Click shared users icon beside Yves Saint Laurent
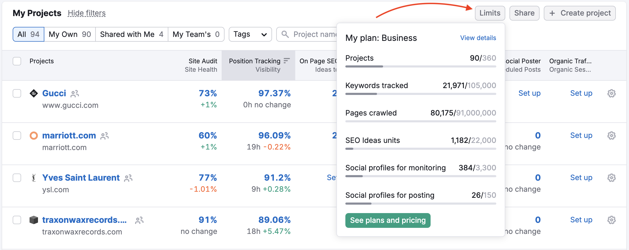The width and height of the screenshot is (629, 250). 128,178
